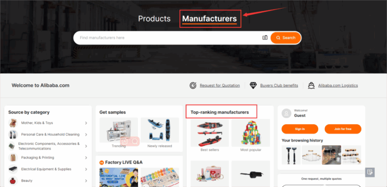387x187 pixels.
Task: Click the orange Search button
Action: [x=286, y=38]
